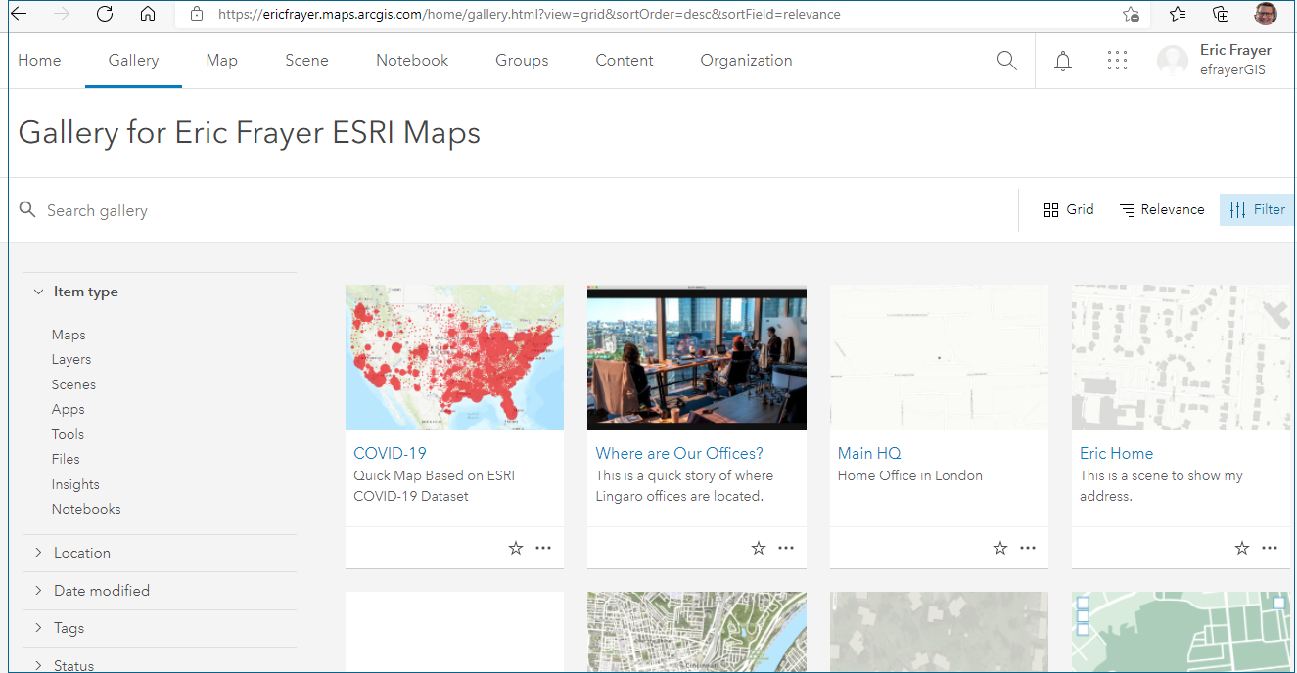Image resolution: width=1297 pixels, height=673 pixels.
Task: Open the Scene tab
Action: point(307,61)
